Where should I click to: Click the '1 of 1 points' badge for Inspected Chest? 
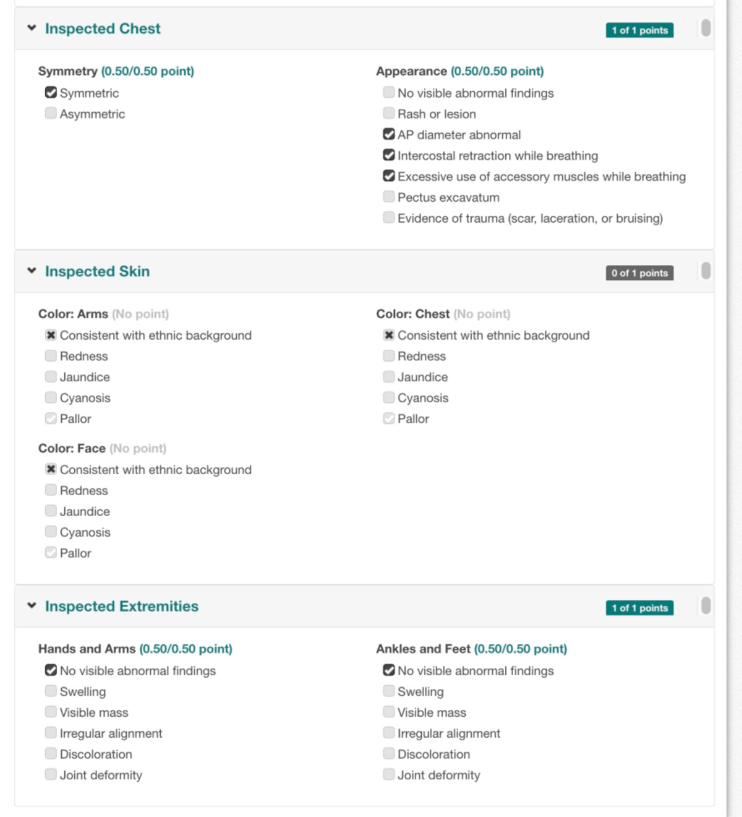(639, 29)
